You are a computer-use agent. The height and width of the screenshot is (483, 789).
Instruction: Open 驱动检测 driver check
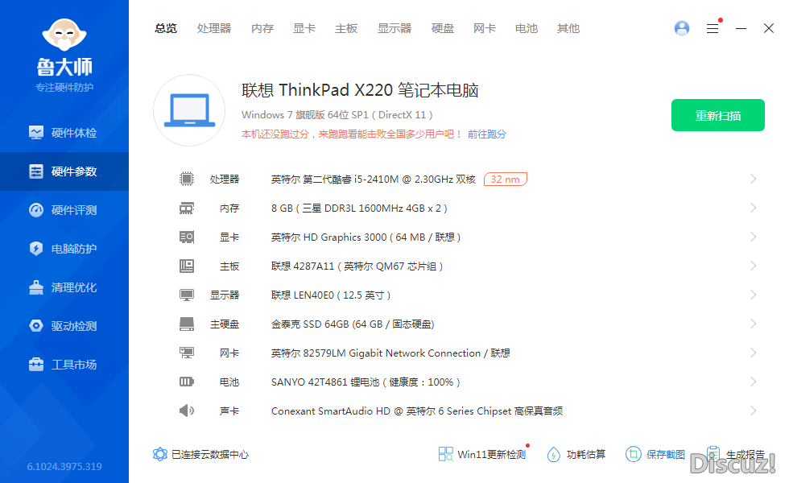coord(64,326)
